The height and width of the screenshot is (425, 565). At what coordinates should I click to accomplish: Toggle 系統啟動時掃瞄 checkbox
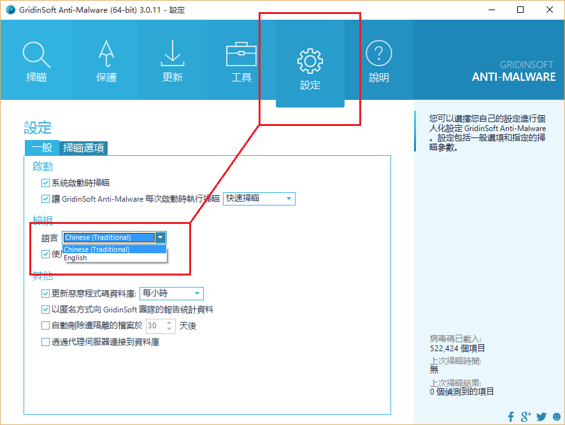coord(45,183)
